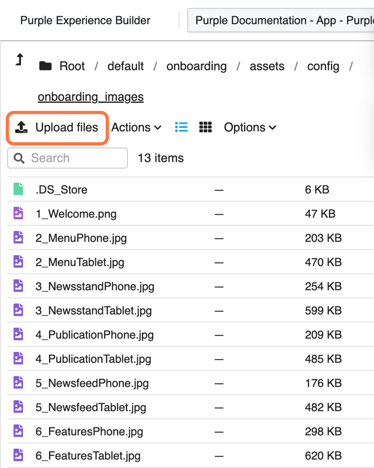Click the 6 KB size value
The width and height of the screenshot is (374, 468).
point(317,190)
